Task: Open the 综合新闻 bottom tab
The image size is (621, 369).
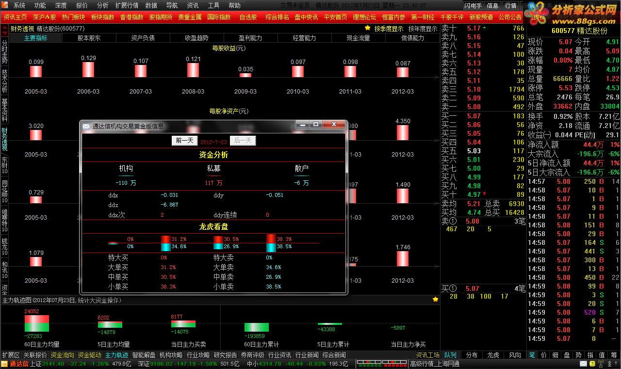Action: (x=334, y=355)
